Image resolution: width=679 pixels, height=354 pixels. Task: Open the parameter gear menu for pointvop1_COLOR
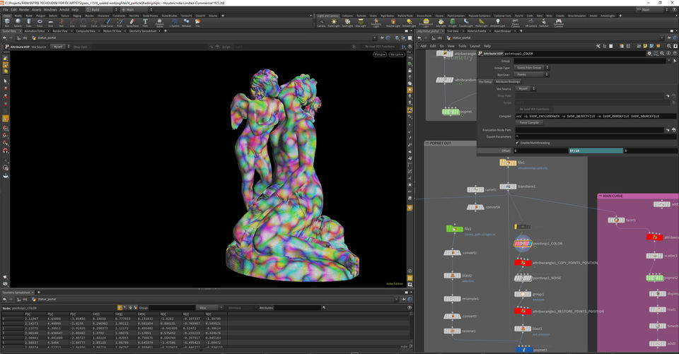649,53
